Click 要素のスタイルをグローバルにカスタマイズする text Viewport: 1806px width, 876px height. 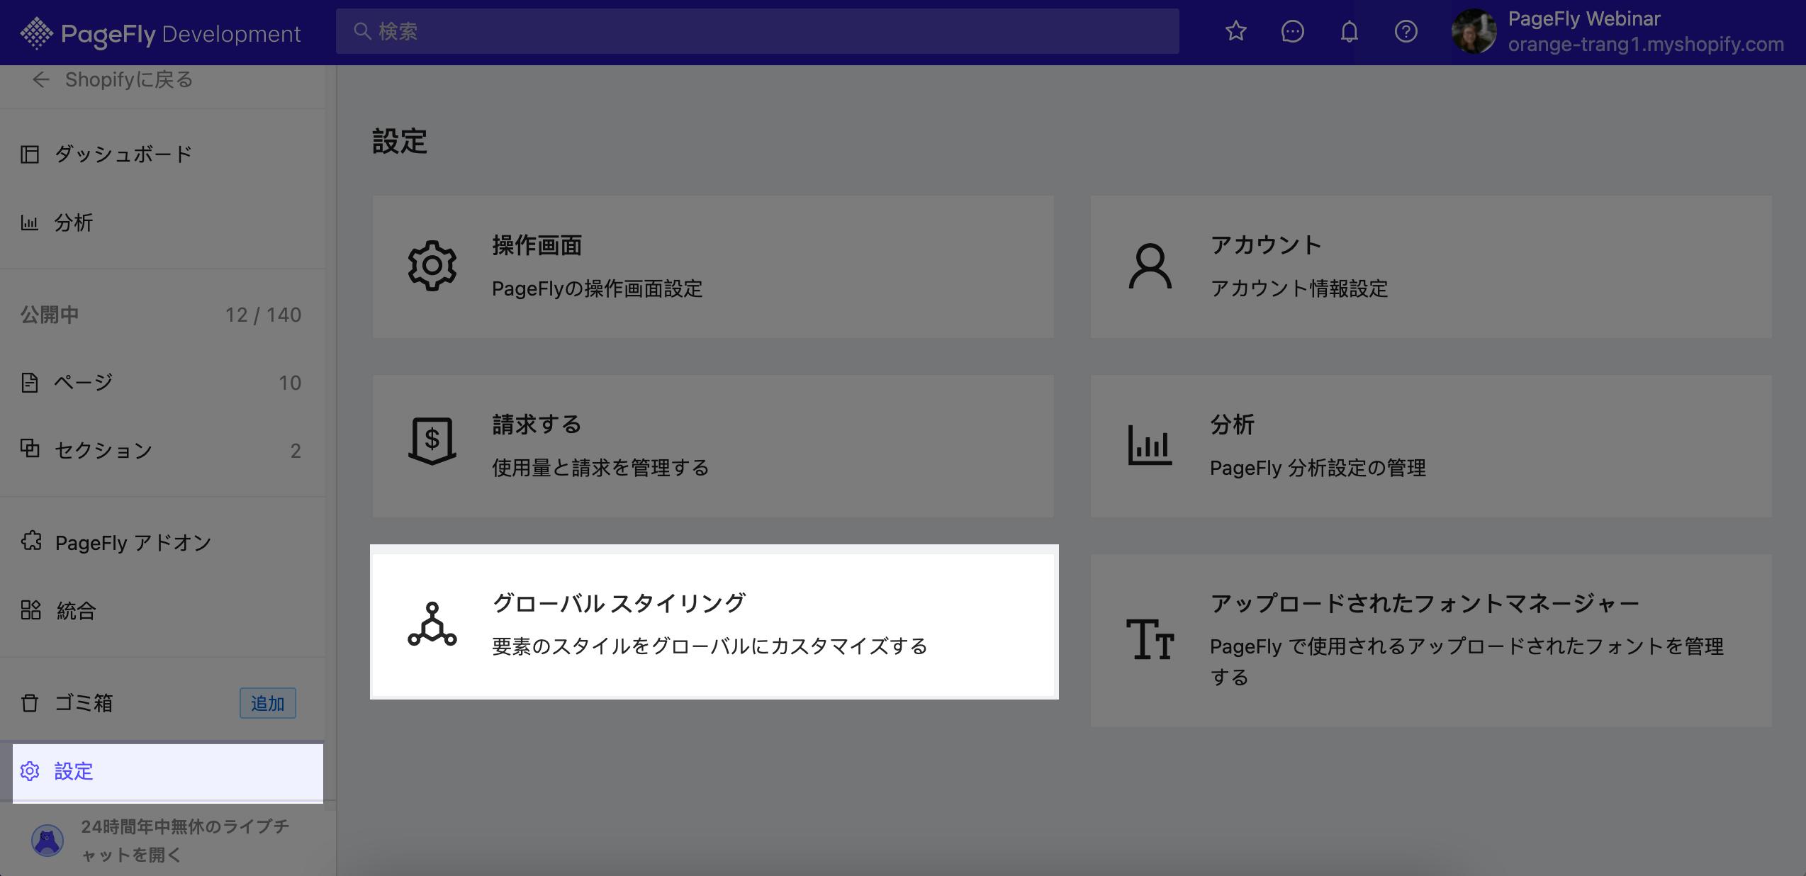click(x=709, y=646)
